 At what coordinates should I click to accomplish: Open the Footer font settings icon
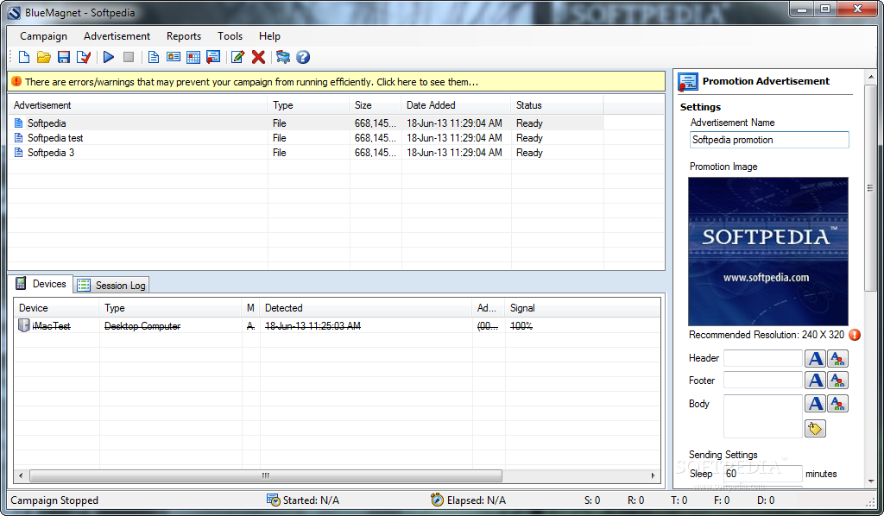(x=815, y=381)
